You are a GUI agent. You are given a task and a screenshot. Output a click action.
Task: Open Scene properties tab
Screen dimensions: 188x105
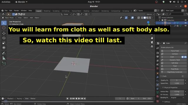pyautogui.click(x=157, y=64)
